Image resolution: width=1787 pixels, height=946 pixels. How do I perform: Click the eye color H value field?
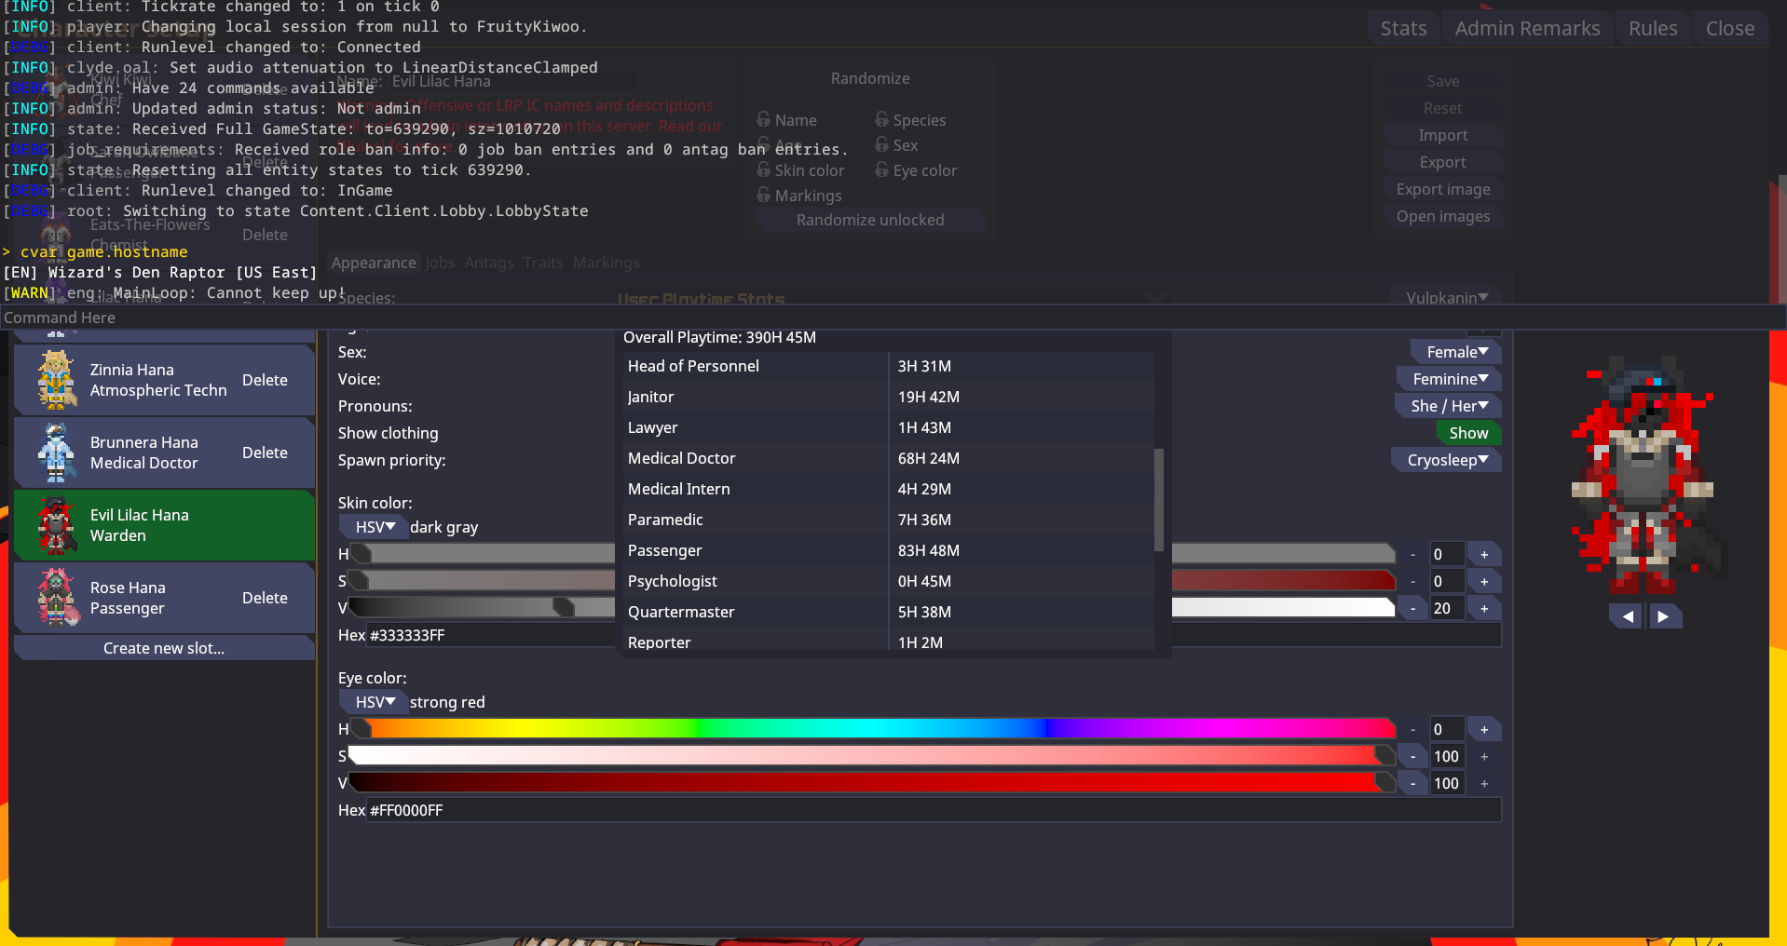[1446, 730]
